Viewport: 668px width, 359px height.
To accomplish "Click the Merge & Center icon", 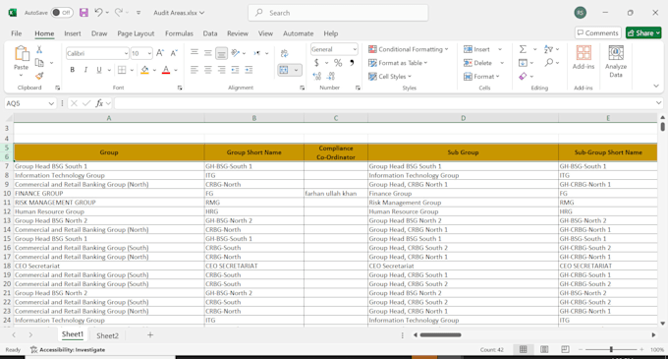I will click(284, 70).
